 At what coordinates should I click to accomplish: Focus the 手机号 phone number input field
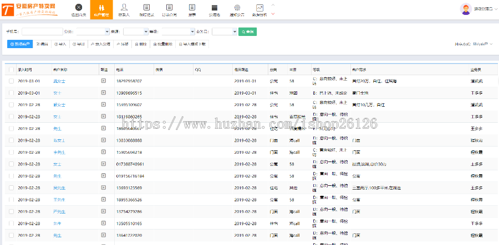click(42, 32)
